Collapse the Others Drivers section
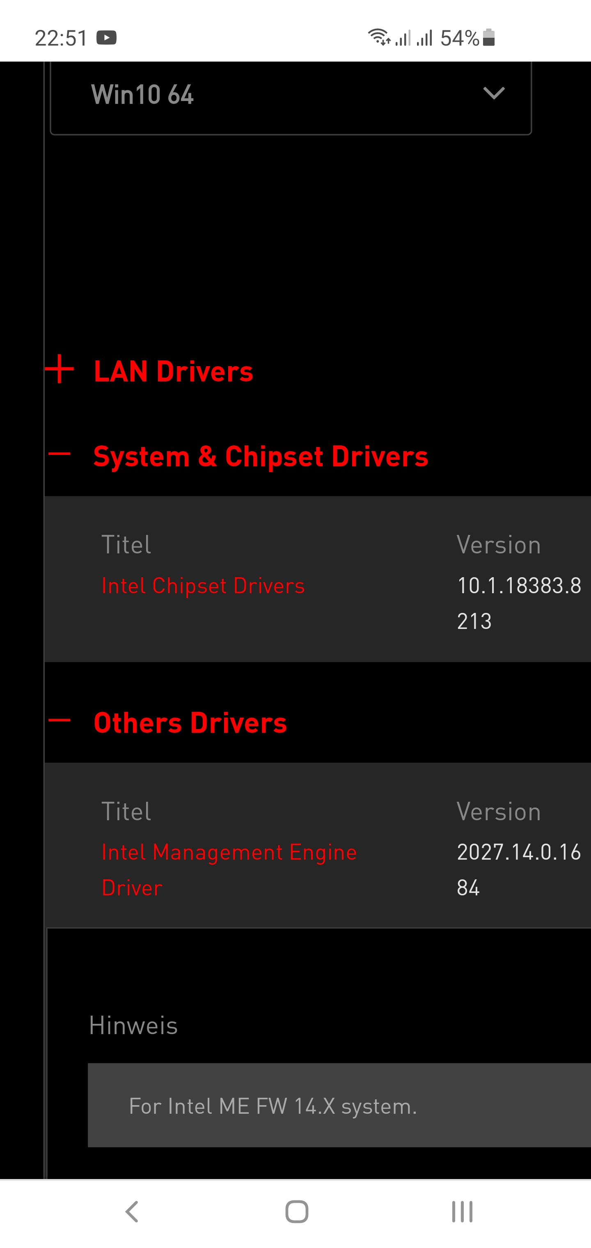591x1248 pixels. [x=60, y=721]
